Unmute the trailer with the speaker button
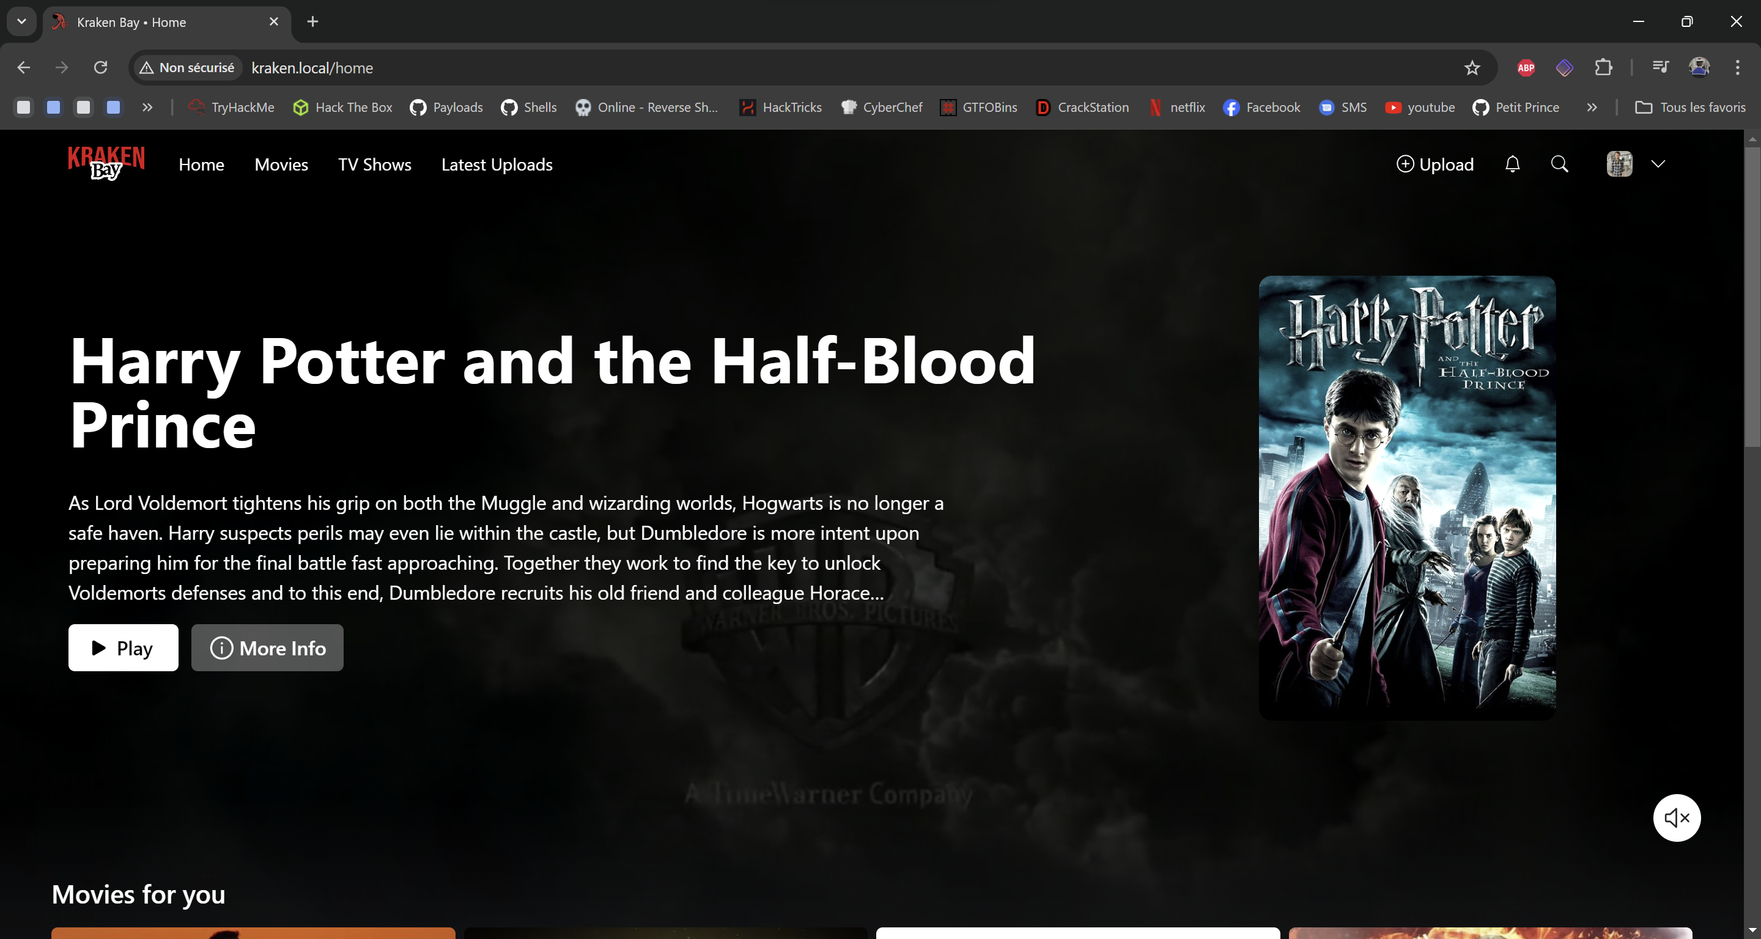The width and height of the screenshot is (1761, 939). pos(1676,817)
